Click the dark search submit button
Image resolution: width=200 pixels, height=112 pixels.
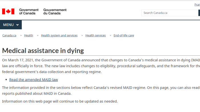[x=199, y=13]
